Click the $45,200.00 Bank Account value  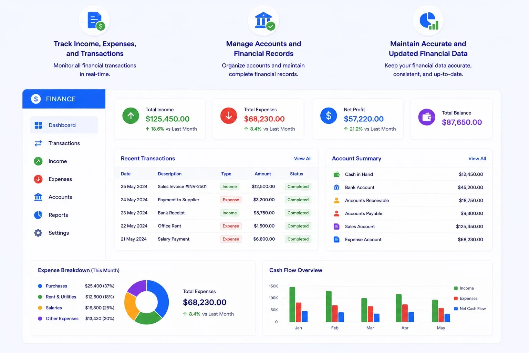click(470, 187)
